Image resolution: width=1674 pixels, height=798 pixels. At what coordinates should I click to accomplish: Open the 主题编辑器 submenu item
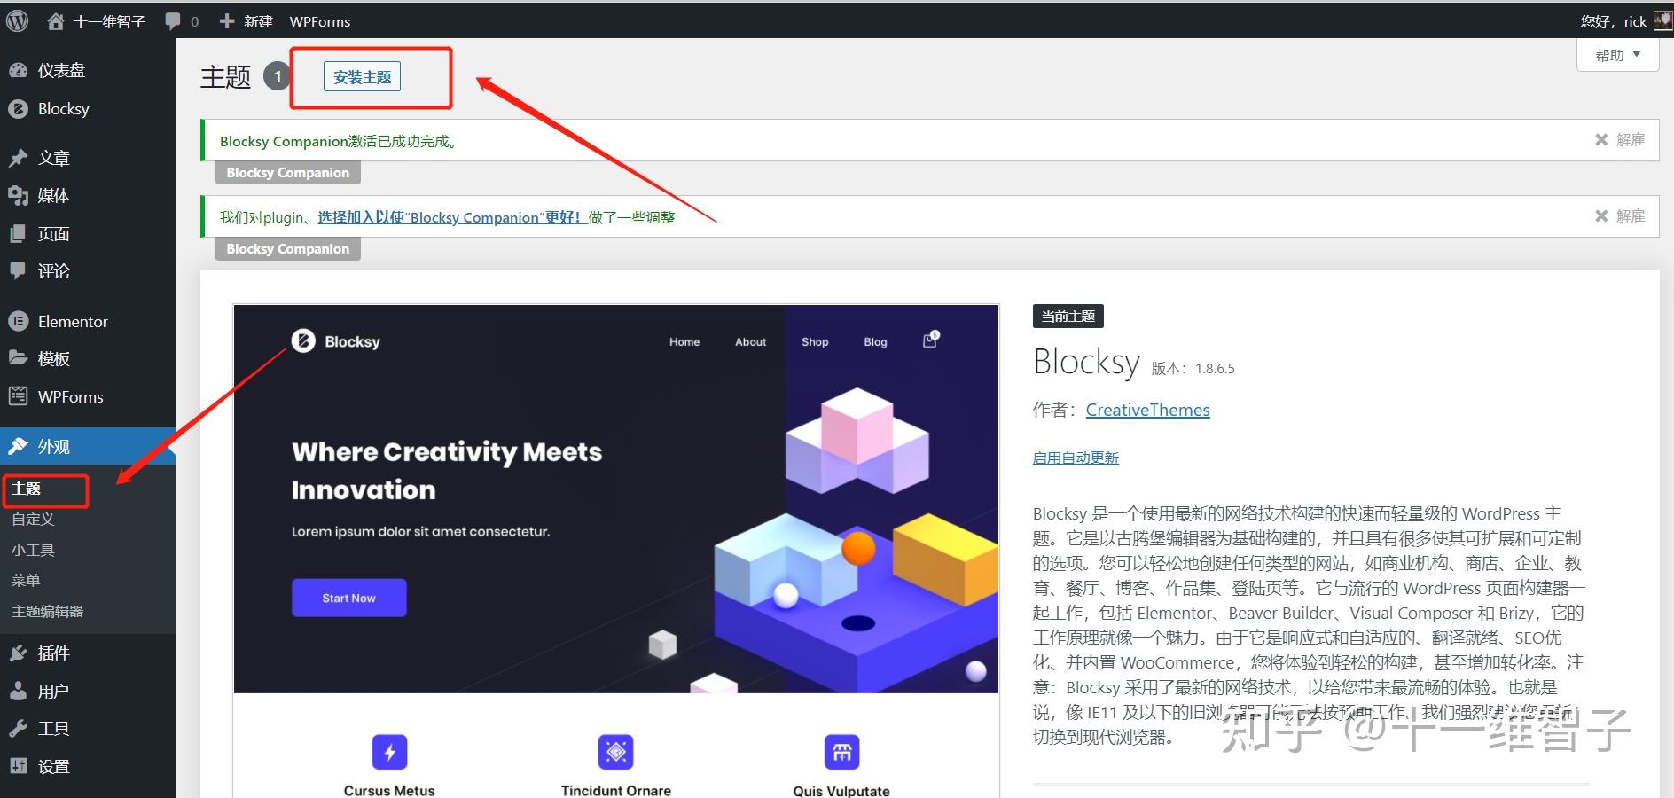47,611
